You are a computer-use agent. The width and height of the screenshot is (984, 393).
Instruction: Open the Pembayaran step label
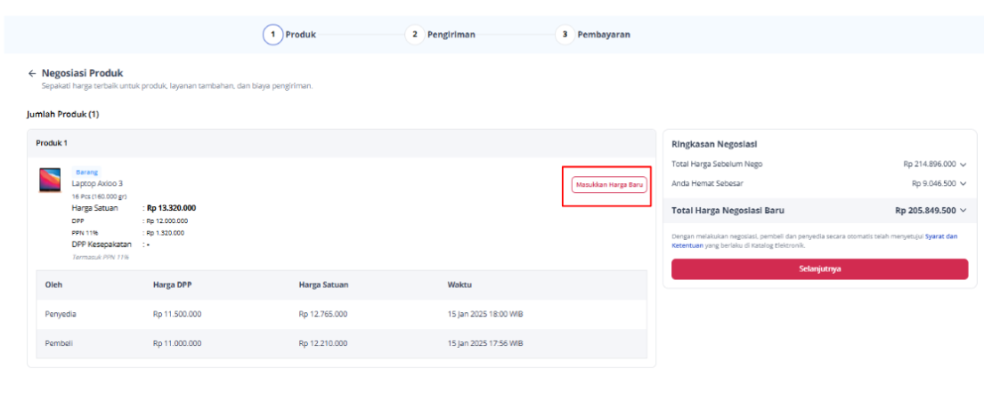pos(604,35)
